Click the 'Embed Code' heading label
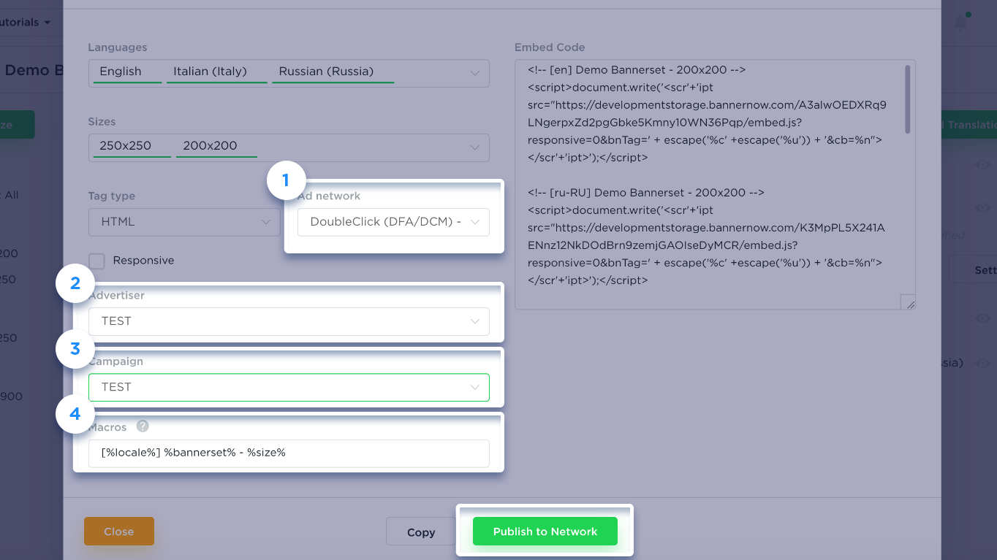This screenshot has width=997, height=560. click(550, 47)
